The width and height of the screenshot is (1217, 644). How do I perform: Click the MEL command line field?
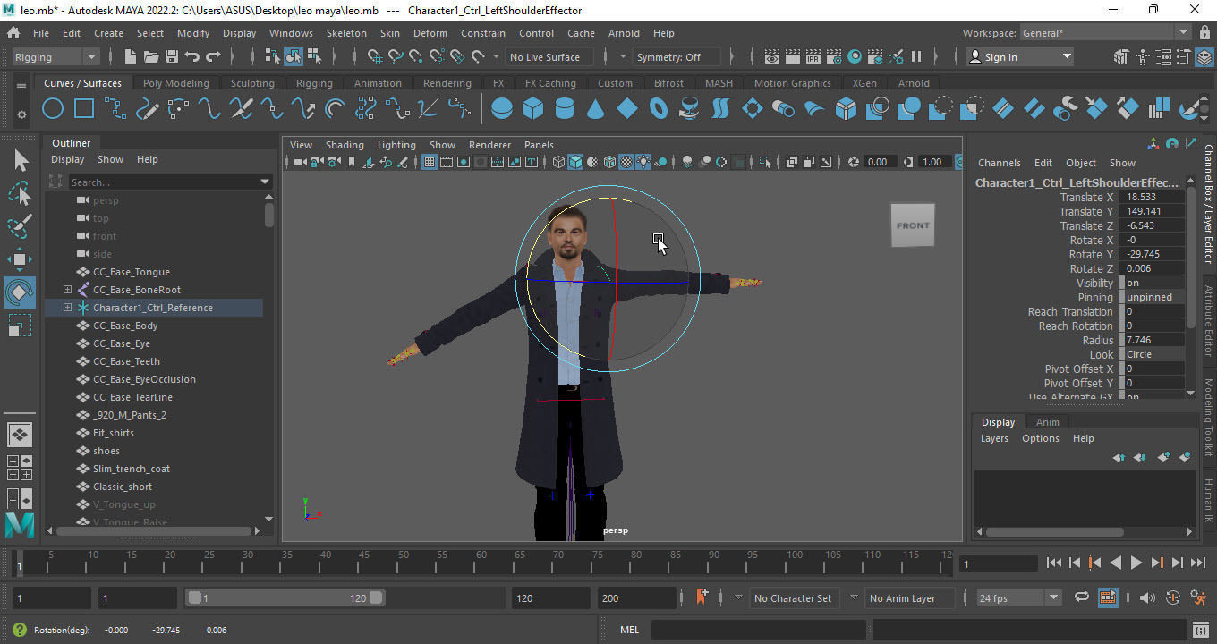click(759, 630)
